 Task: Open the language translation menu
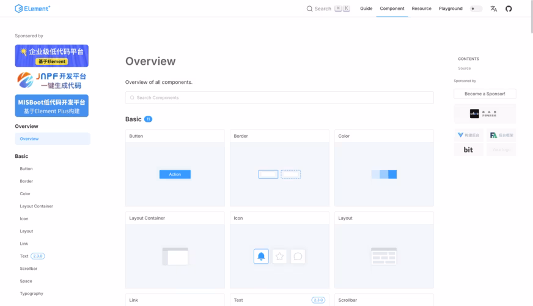point(493,9)
